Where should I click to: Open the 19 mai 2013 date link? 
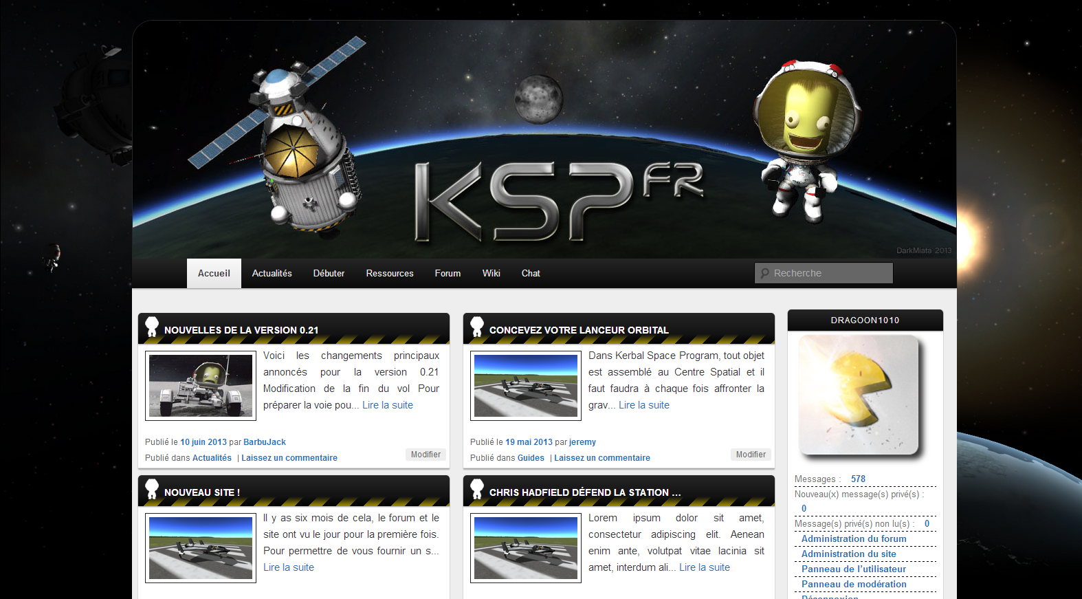529,442
